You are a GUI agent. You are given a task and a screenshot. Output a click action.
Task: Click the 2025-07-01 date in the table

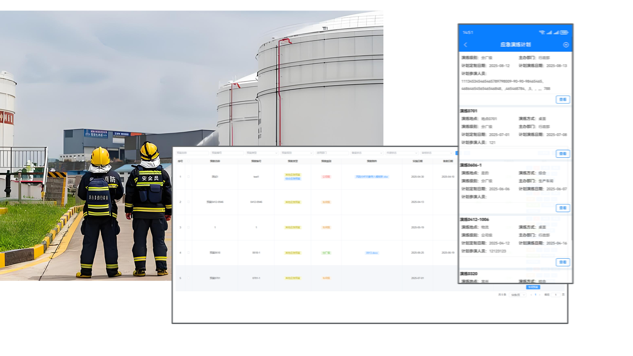[418, 278]
